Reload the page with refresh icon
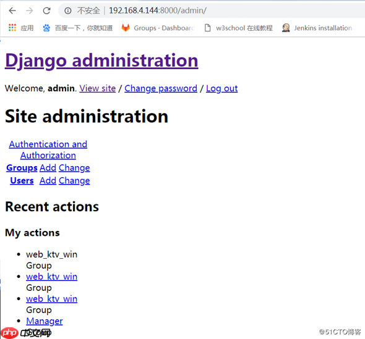This screenshot has width=365, height=339. pos(46,10)
